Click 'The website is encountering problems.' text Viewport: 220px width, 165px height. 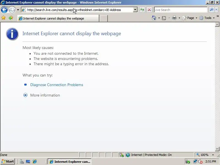pos(66,59)
